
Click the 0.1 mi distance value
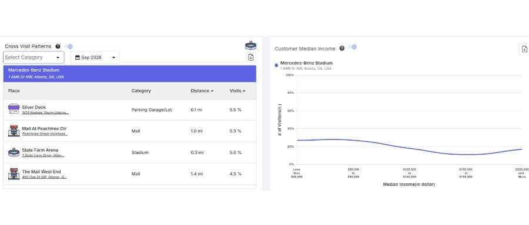[196, 110]
